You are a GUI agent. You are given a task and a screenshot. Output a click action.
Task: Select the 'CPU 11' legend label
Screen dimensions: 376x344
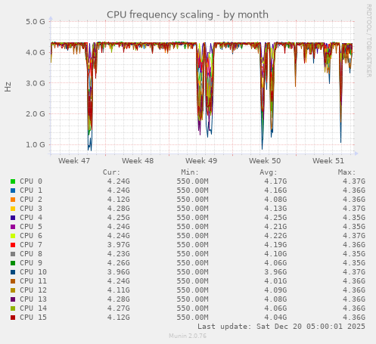(x=33, y=281)
